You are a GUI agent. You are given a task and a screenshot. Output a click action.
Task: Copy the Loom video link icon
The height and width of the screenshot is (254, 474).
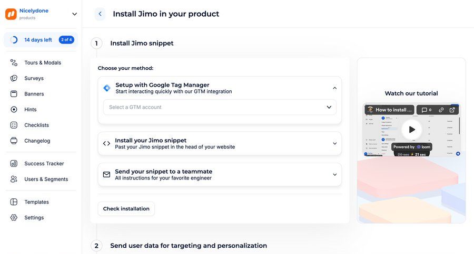(x=441, y=110)
